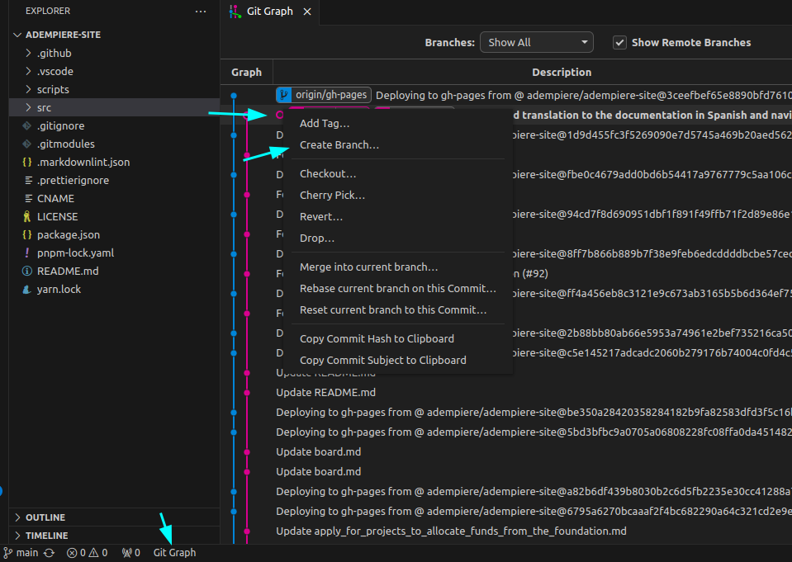This screenshot has width=792, height=562.
Task: Select the 'Update apply_for_projects_to_allocate_funds' commit
Action: point(506,531)
